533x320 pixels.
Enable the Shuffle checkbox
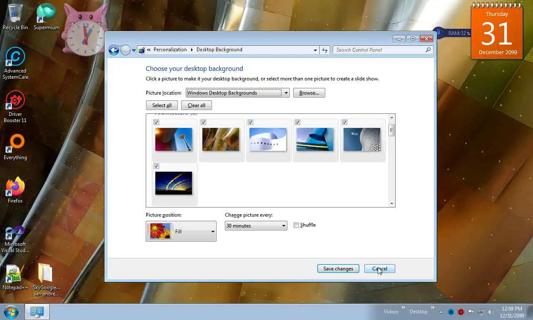click(x=296, y=225)
